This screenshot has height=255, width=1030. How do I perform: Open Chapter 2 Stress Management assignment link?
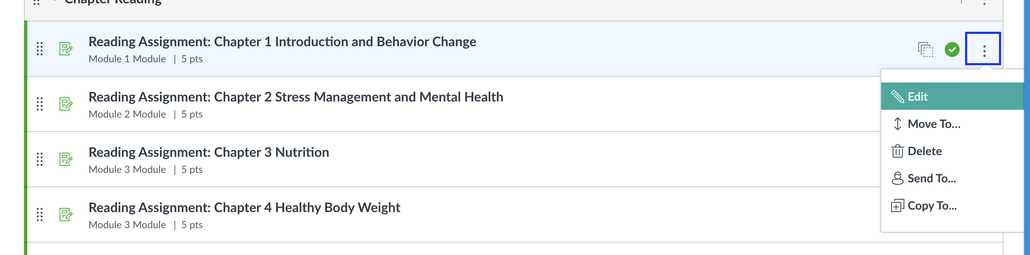pyautogui.click(x=296, y=97)
